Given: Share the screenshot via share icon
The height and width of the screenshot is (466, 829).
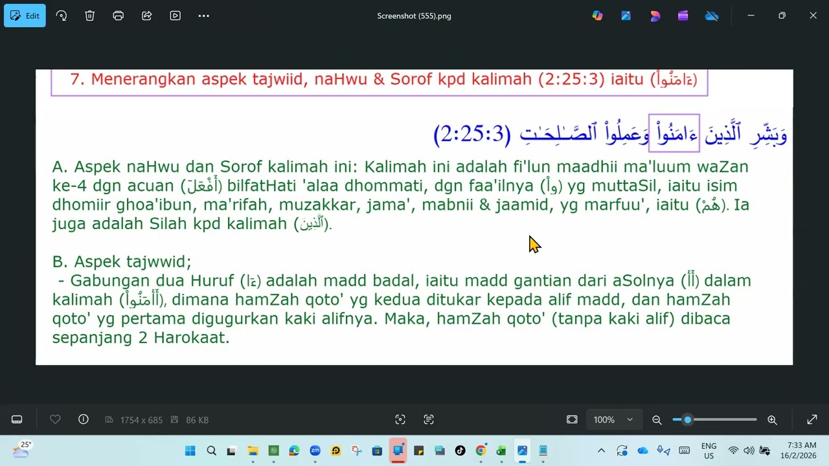Looking at the screenshot, I should click(147, 16).
